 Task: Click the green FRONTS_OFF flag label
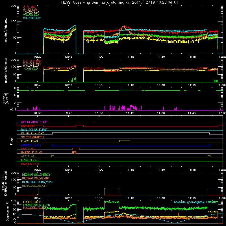pyautogui.click(x=30, y=160)
